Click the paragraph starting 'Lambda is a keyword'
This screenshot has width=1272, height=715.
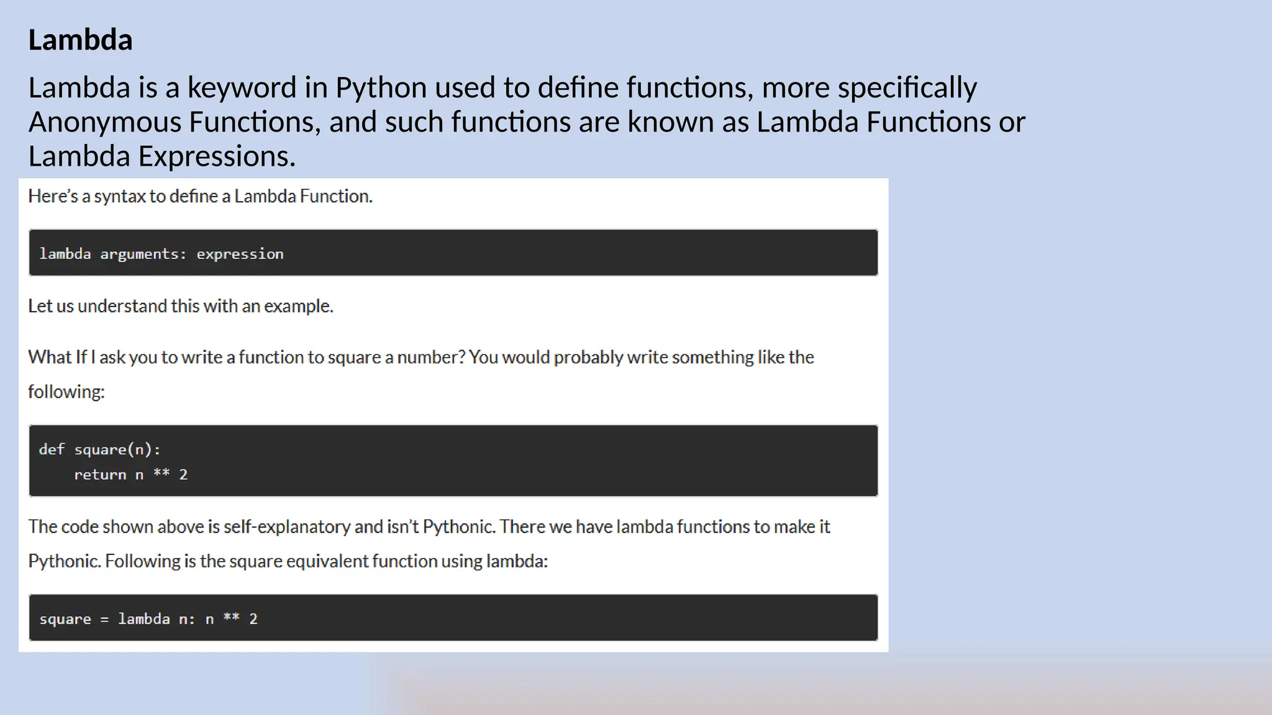(502, 88)
